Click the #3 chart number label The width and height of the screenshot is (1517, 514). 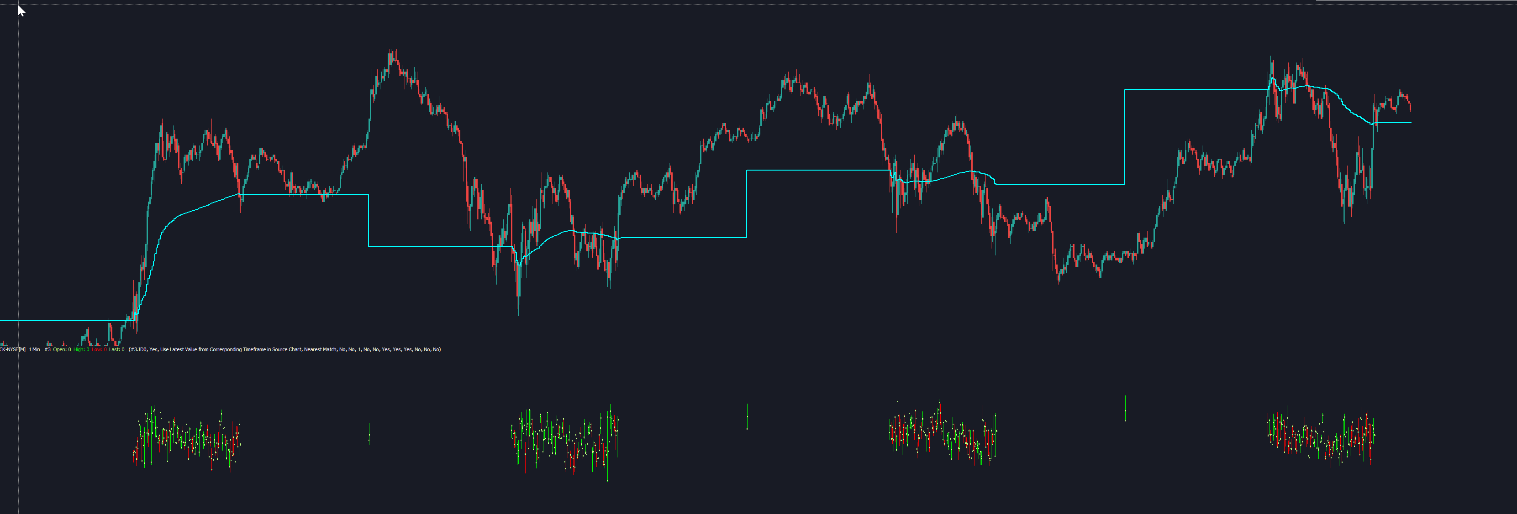coord(47,349)
